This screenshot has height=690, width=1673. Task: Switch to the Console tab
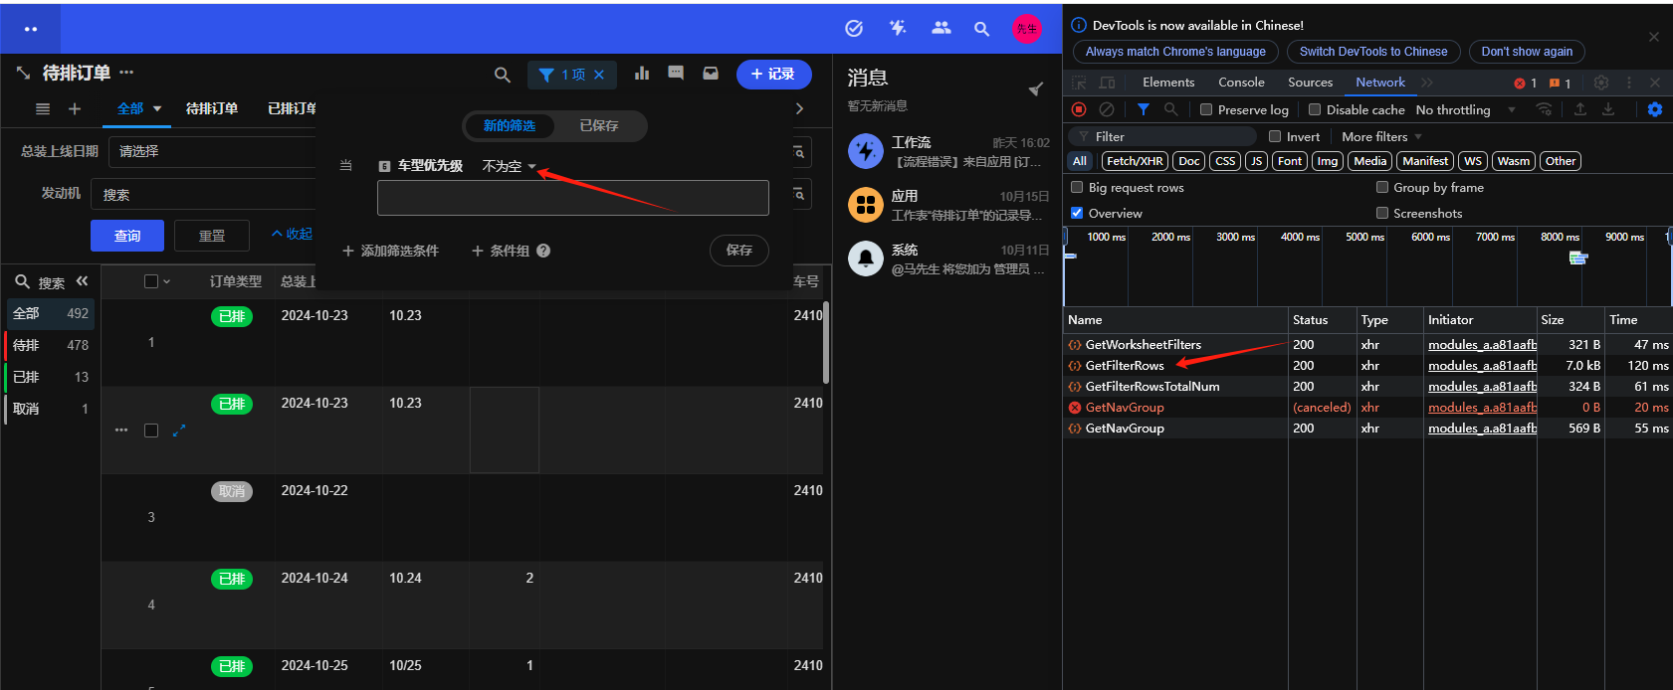(1241, 83)
